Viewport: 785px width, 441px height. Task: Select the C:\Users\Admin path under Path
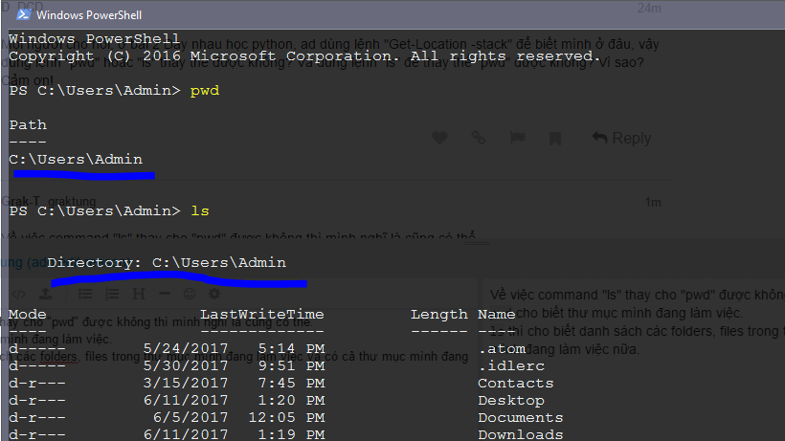point(76,159)
